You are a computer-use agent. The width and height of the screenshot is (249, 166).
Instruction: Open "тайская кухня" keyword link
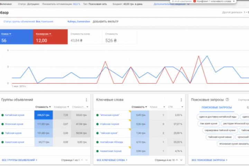(109, 133)
